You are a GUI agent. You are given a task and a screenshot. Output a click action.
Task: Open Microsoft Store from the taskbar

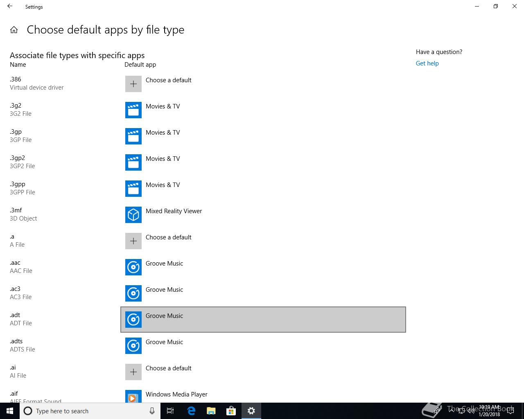pyautogui.click(x=231, y=411)
